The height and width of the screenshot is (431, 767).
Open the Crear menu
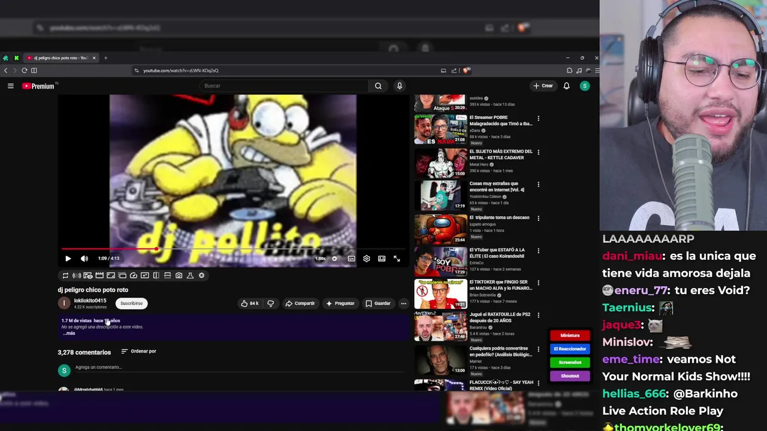pos(543,86)
